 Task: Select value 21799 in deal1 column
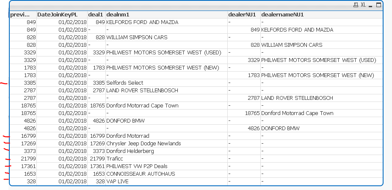(97, 159)
